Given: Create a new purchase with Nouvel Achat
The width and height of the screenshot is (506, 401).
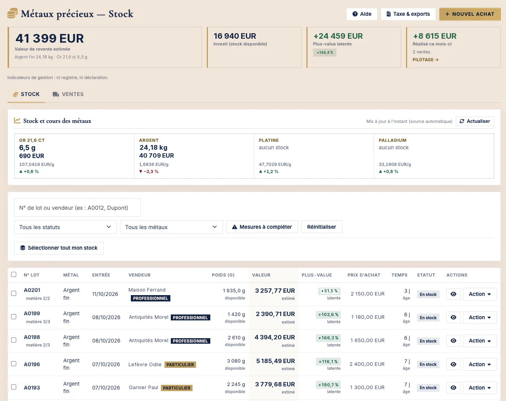Looking at the screenshot, I should pyautogui.click(x=470, y=14).
